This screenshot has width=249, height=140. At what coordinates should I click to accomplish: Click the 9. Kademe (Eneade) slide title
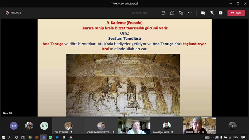[124, 23]
